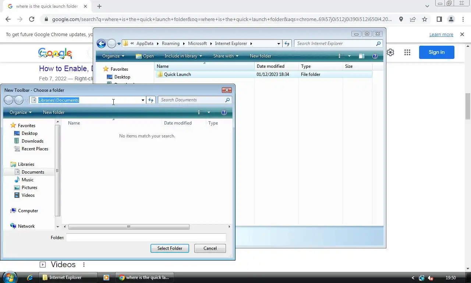The height and width of the screenshot is (283, 471).
Task: Open Chrome three-dot menu
Action: (463, 19)
